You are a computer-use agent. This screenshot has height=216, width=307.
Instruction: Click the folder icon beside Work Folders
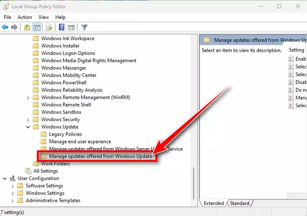[35, 163]
